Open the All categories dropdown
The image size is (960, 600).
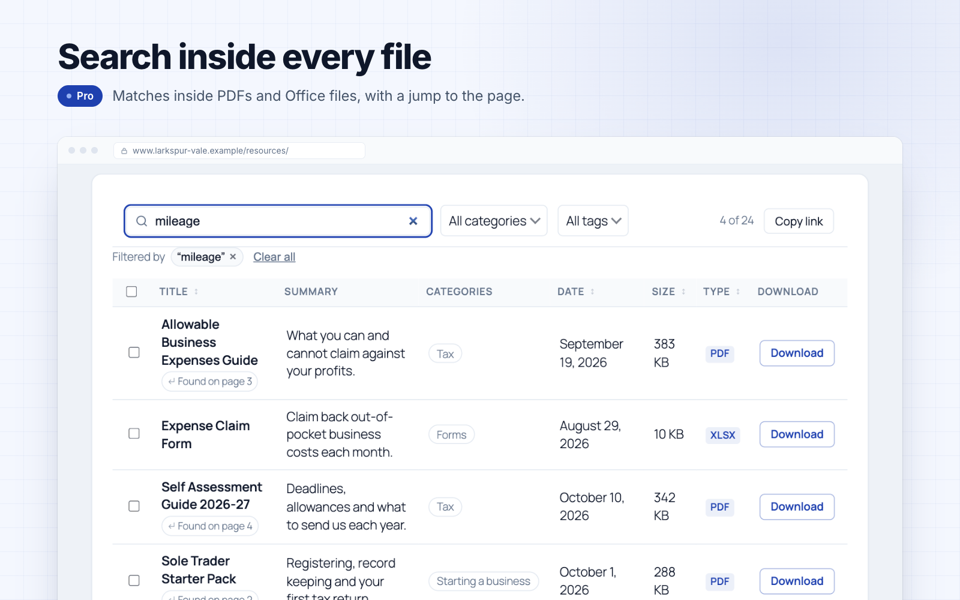(x=494, y=221)
